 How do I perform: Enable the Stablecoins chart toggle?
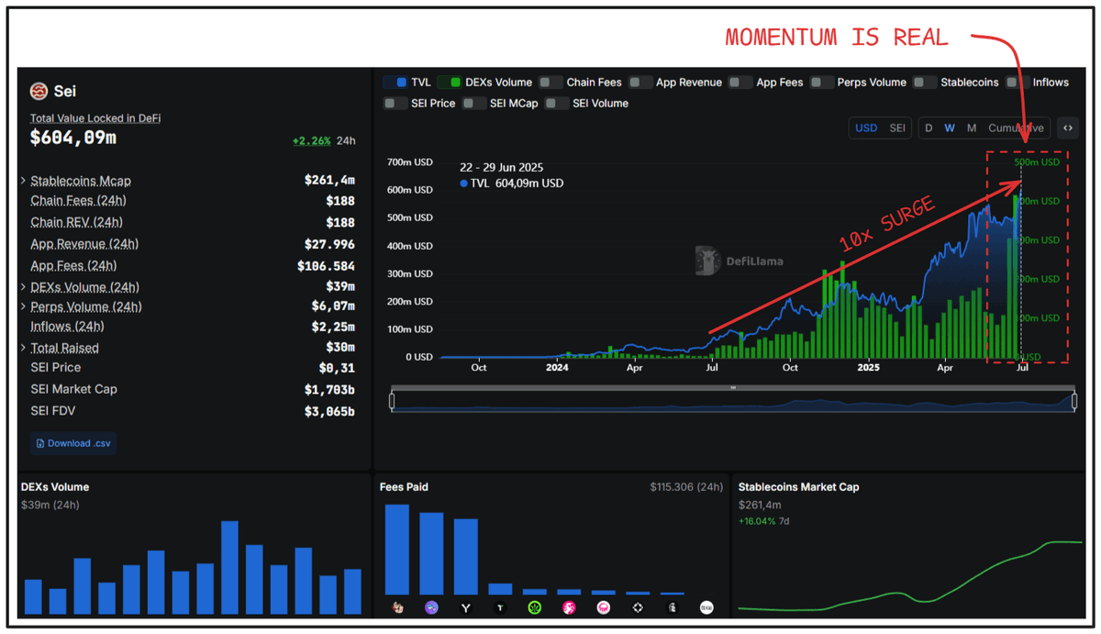pos(925,83)
